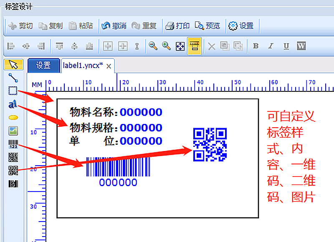The image size is (334, 242).
Task: Center object vertically on label
Action: (x=123, y=46)
